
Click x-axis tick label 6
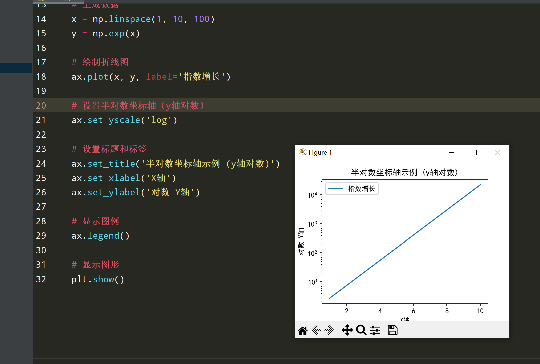[x=413, y=311]
